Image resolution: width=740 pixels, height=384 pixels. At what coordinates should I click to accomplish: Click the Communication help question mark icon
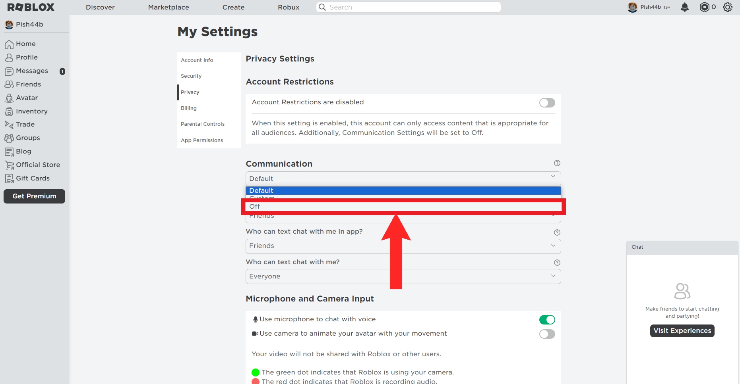click(557, 163)
